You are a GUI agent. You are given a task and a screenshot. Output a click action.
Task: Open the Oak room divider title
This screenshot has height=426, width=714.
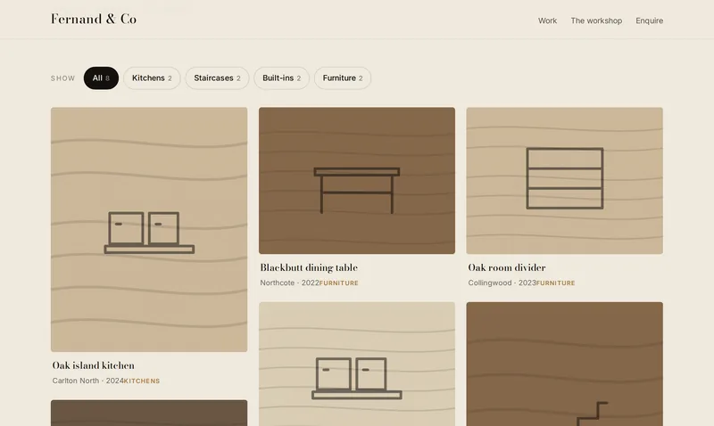point(507,267)
